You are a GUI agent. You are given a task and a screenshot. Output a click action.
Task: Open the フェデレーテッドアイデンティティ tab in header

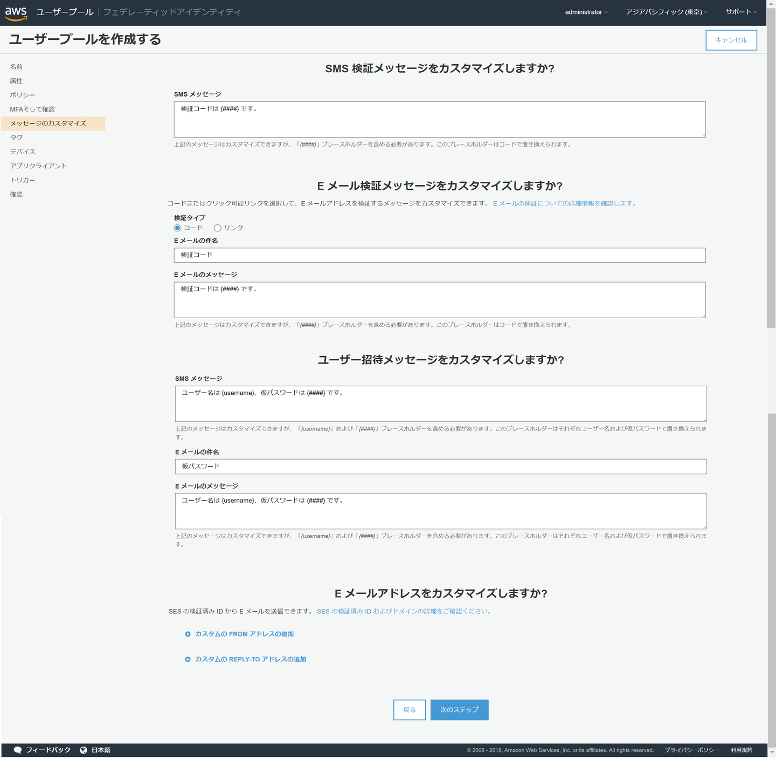(172, 12)
